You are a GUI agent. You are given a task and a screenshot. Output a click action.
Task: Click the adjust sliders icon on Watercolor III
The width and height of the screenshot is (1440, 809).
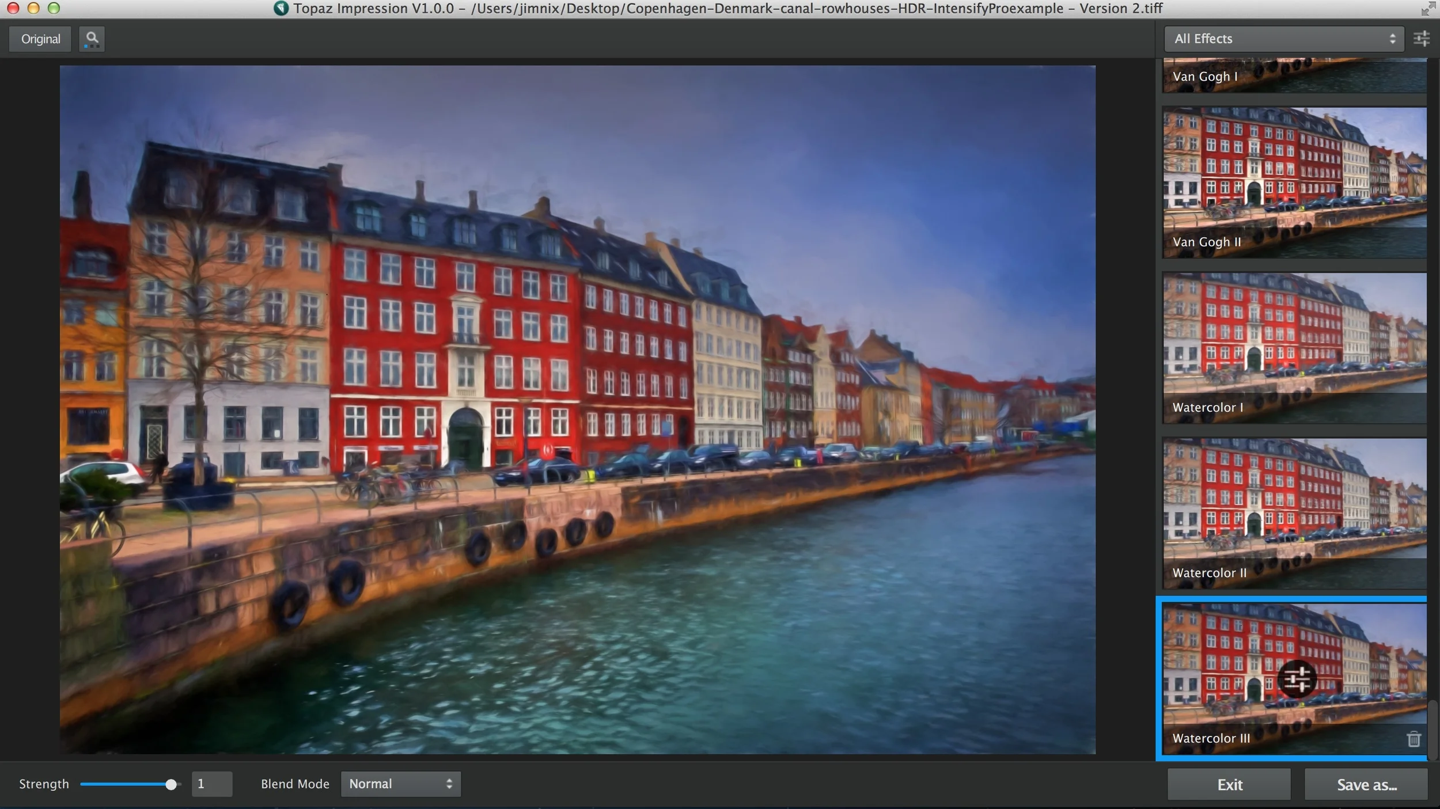(1297, 679)
